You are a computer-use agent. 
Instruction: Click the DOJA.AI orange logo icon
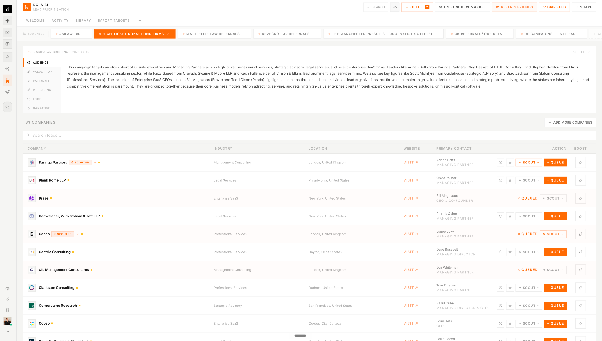27,7
